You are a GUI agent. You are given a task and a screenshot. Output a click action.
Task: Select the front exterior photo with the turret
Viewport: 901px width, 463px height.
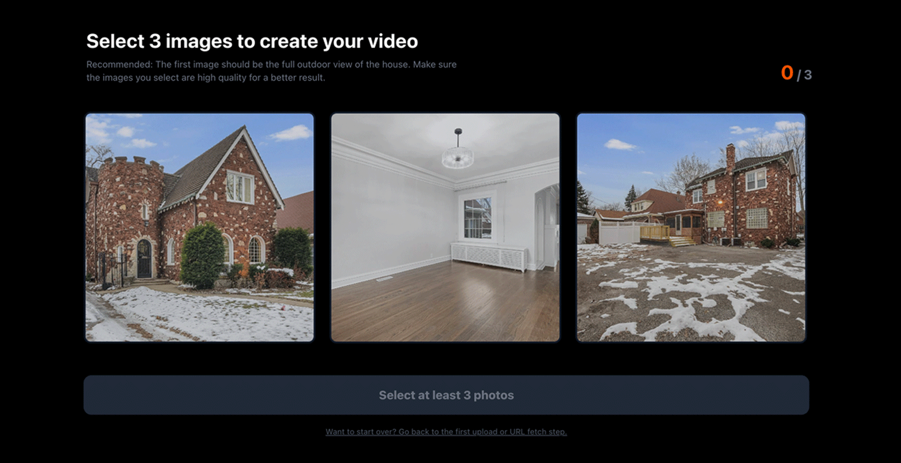[199, 227]
